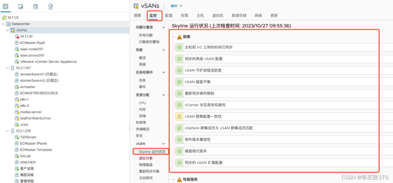Switch to the '权限' tab
The height and width of the screenshot is (183, 393).
(x=185, y=16)
